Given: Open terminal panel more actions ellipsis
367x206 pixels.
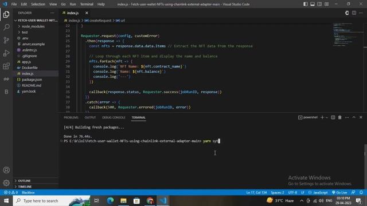Looking at the screenshot, I should 347,117.
